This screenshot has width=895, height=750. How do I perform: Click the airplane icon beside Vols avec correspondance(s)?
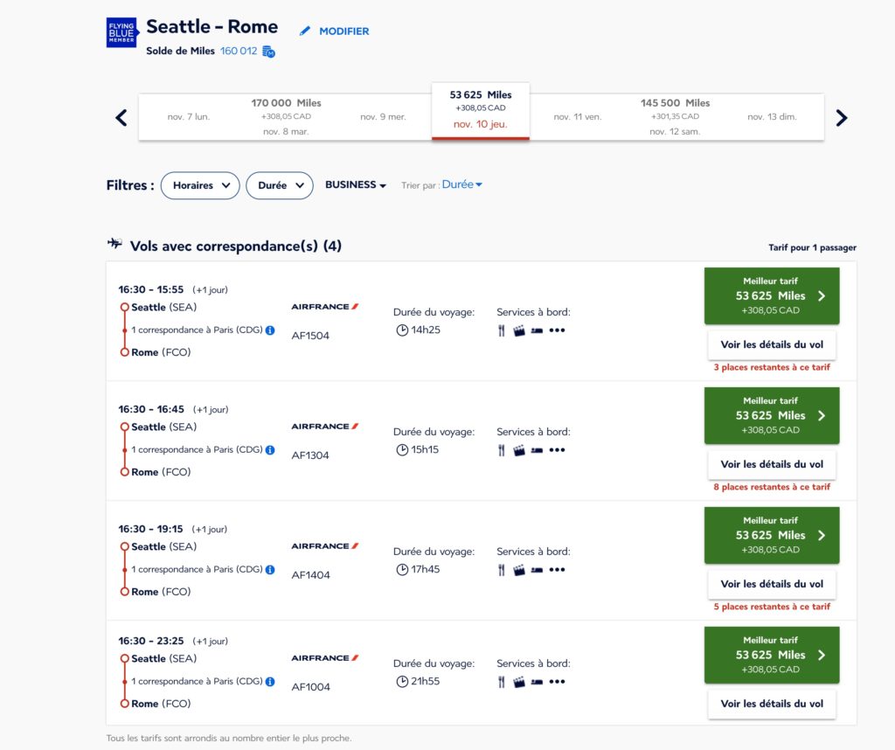pyautogui.click(x=115, y=244)
